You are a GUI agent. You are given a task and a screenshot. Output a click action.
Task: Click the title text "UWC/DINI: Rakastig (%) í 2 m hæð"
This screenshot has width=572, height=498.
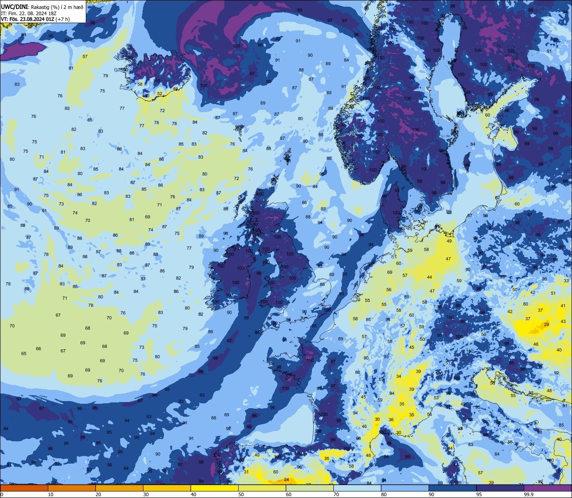point(42,7)
